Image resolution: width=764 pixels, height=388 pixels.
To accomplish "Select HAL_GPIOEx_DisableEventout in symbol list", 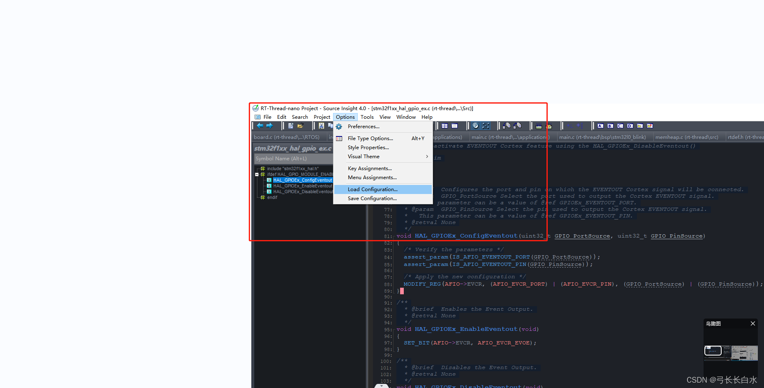I will click(x=303, y=192).
